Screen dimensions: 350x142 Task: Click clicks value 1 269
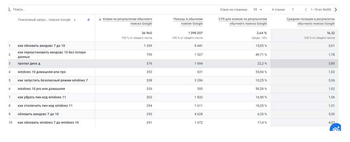click(148, 46)
